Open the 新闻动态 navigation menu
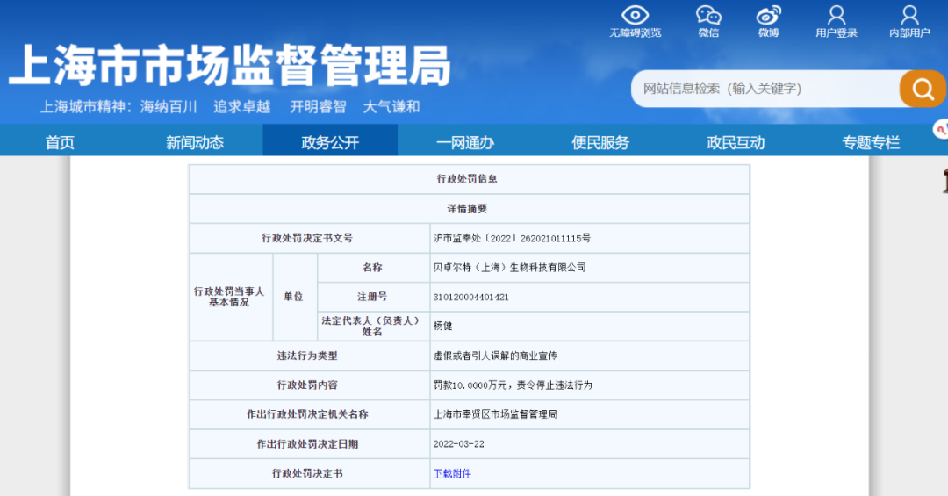This screenshot has height=496, width=948. (195, 142)
